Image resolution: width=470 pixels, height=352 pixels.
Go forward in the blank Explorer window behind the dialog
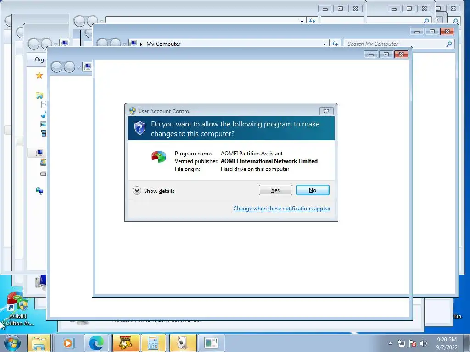pos(69,67)
